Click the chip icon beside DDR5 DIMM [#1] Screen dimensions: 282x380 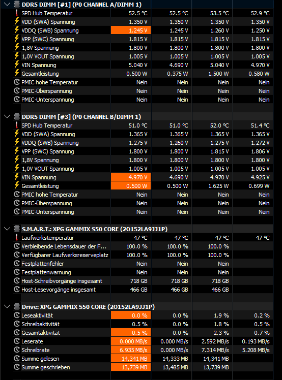tap(16, 4)
